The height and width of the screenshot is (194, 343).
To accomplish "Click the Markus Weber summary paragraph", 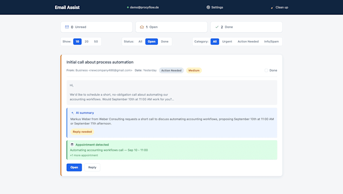I will (172, 121).
